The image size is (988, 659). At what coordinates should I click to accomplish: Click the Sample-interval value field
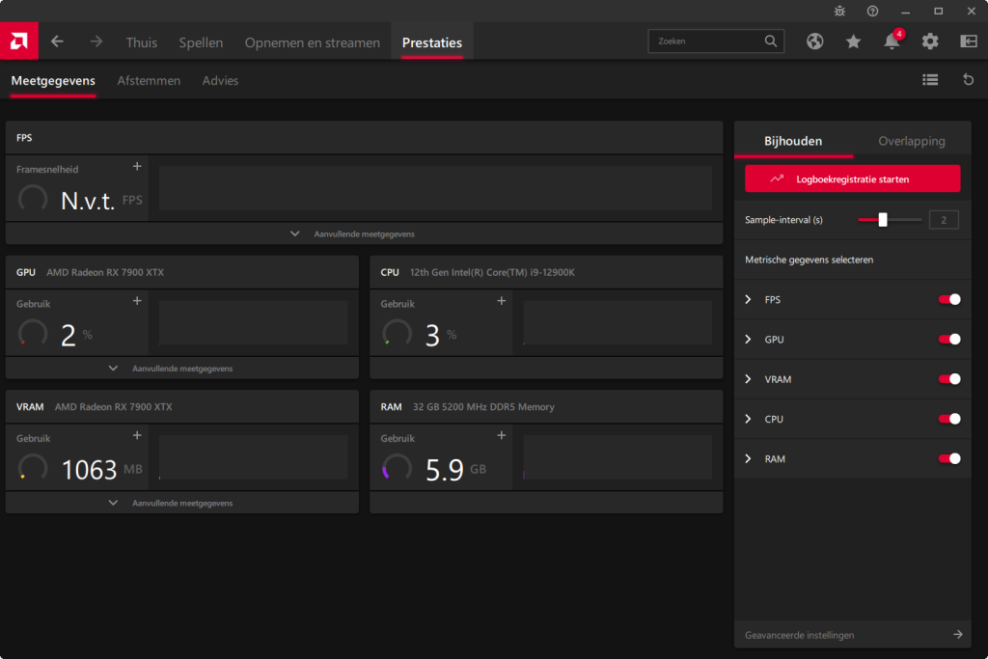tap(944, 220)
